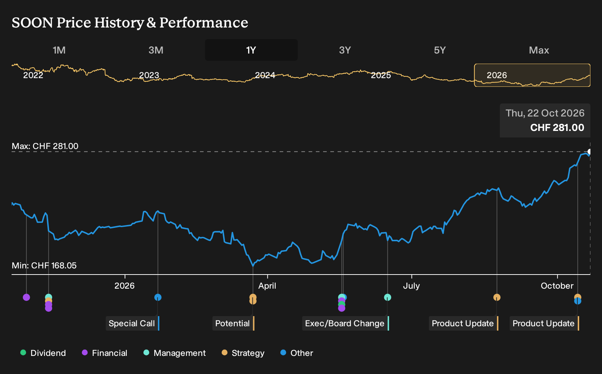602x374 pixels.
Task: Click the 'July' axis label
Action: (411, 286)
